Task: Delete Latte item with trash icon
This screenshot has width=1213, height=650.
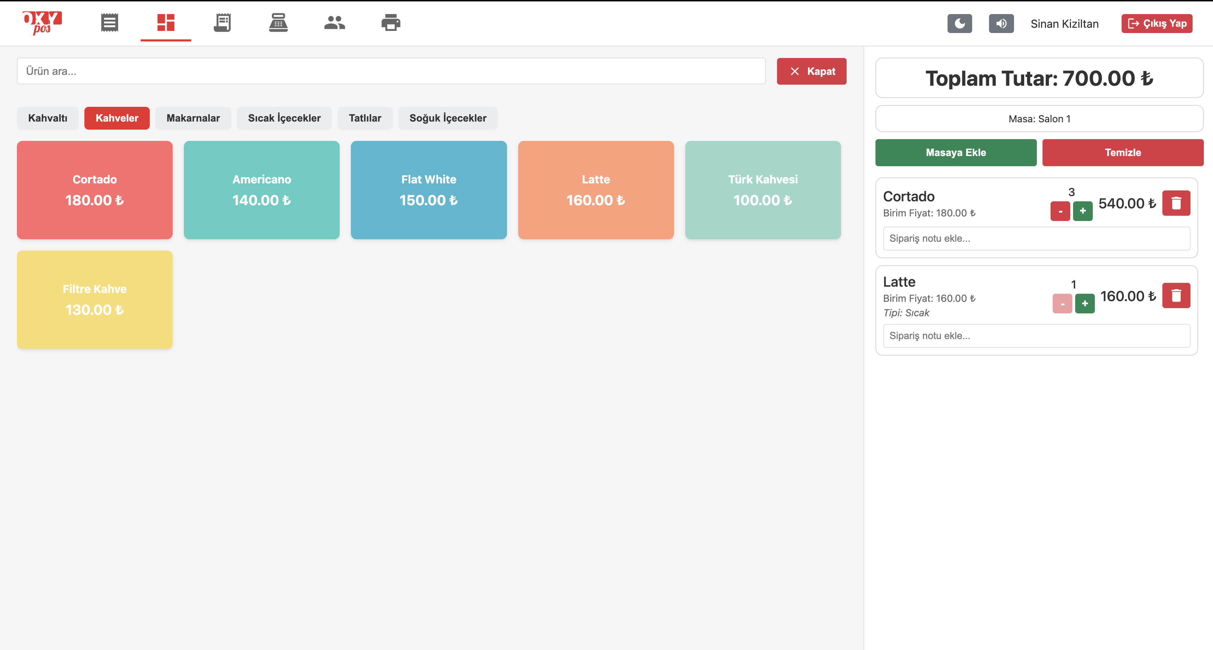Action: coord(1176,295)
